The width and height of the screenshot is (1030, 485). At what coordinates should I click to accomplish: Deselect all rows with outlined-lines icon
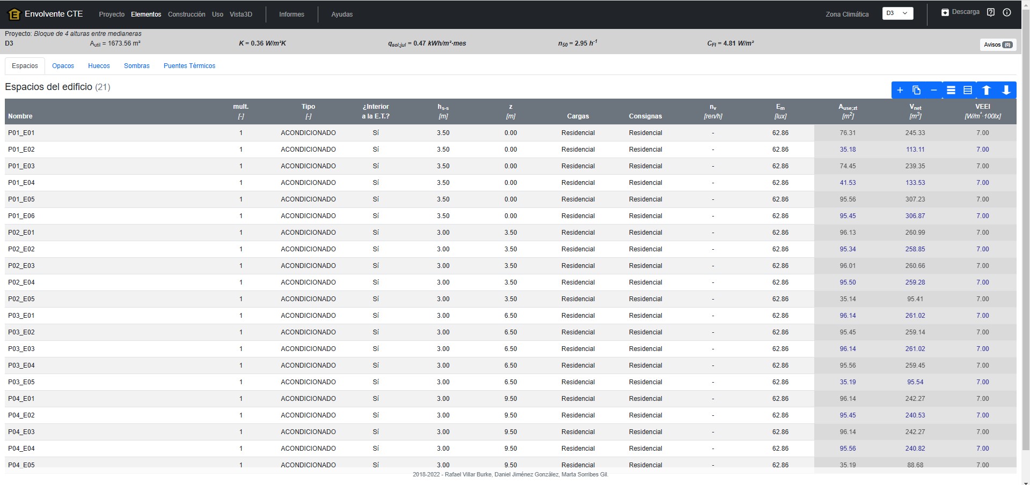click(x=968, y=90)
